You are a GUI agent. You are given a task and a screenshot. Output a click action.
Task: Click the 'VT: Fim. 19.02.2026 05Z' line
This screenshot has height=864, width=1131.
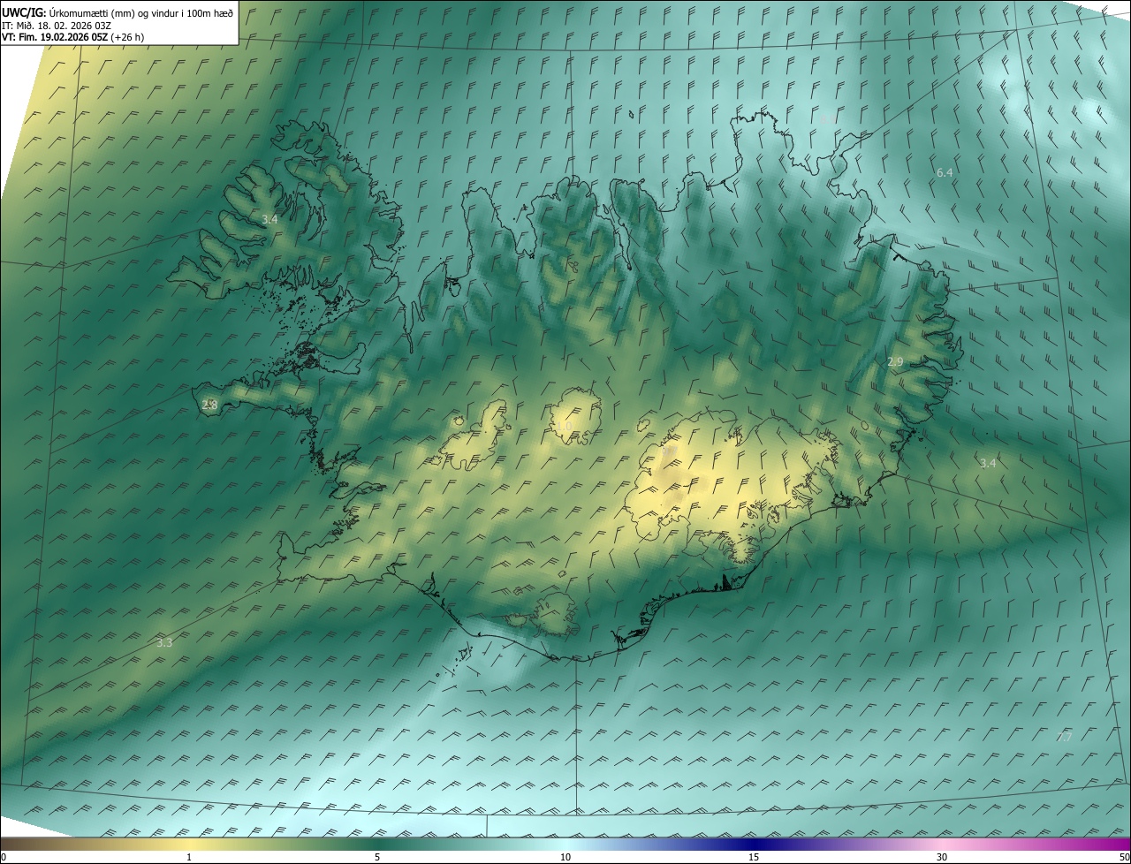(55, 38)
